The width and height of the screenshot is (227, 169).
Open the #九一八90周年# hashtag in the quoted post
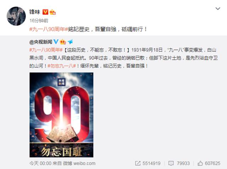pyautogui.click(x=46, y=50)
